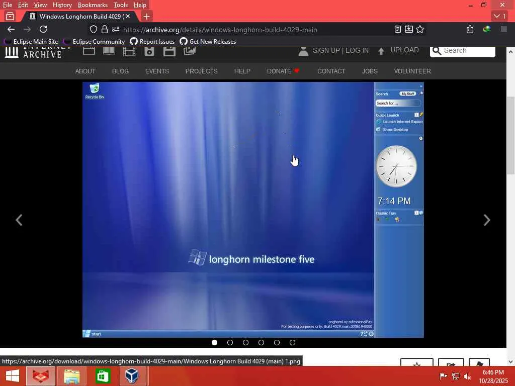
Task: Open Internet Archive Video film icon
Action: (x=129, y=52)
